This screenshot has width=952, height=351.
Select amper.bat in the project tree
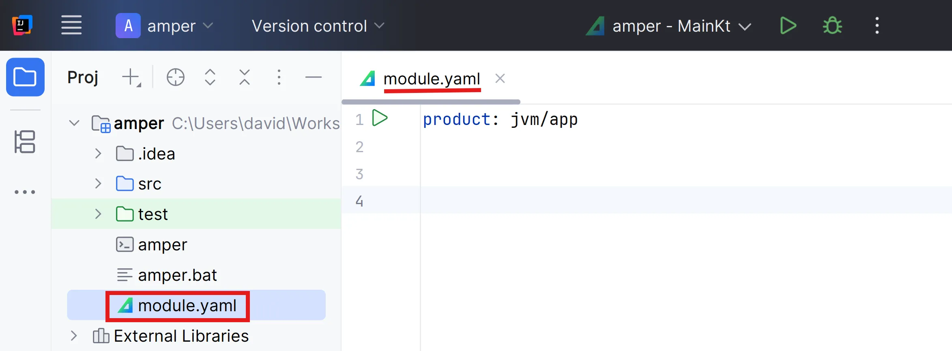(177, 275)
